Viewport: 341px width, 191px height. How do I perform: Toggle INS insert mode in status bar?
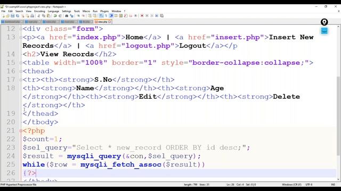tap(333, 185)
